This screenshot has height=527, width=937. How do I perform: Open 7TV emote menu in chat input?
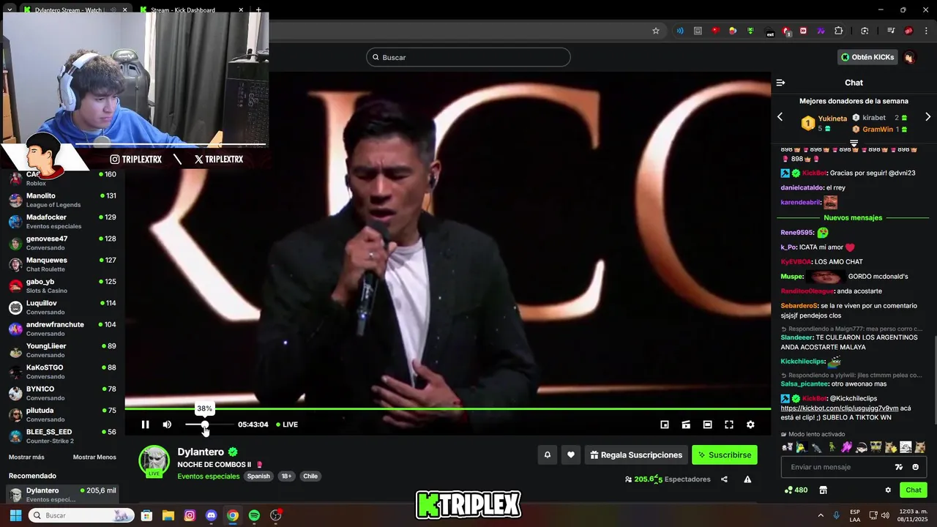[899, 467]
